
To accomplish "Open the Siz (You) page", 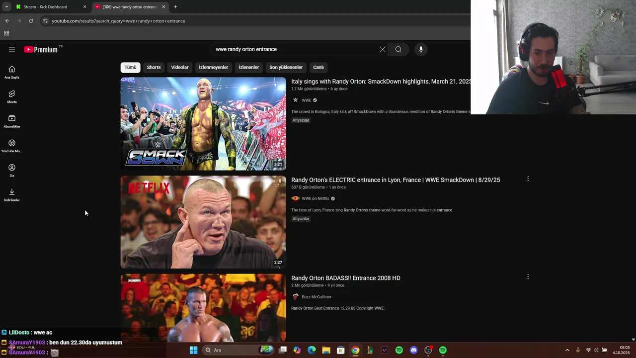I will pos(12,170).
